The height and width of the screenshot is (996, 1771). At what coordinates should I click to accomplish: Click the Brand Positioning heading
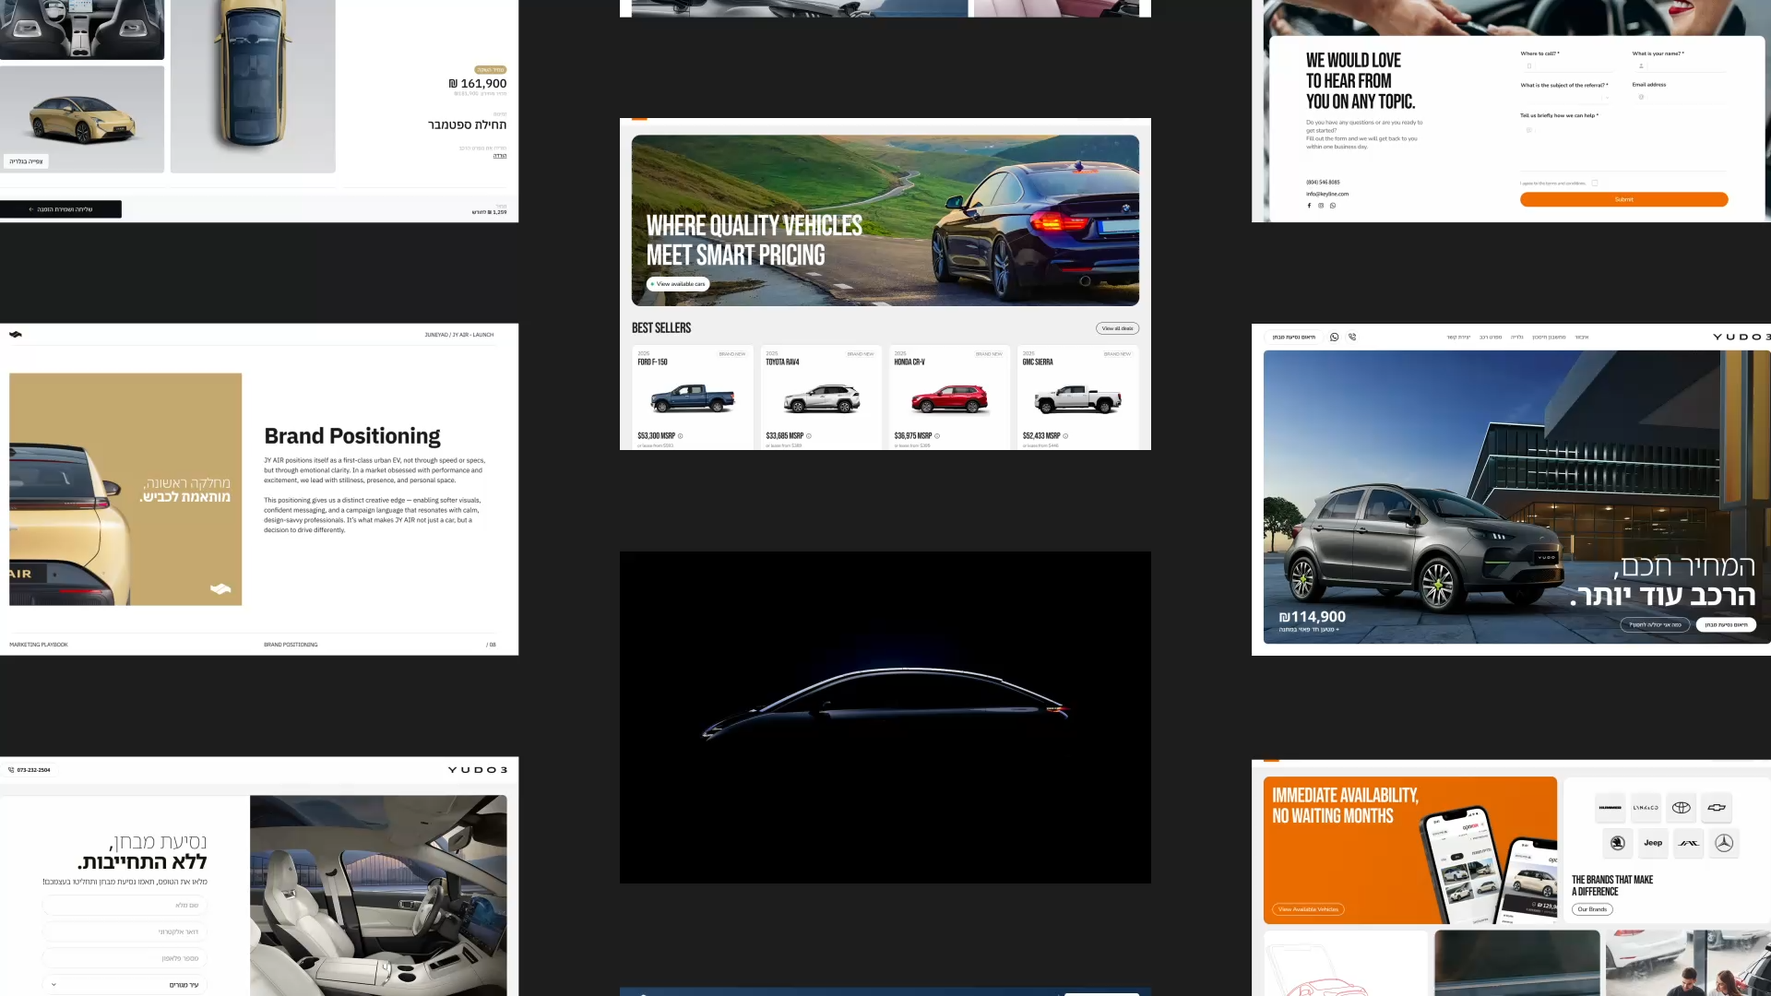click(352, 436)
